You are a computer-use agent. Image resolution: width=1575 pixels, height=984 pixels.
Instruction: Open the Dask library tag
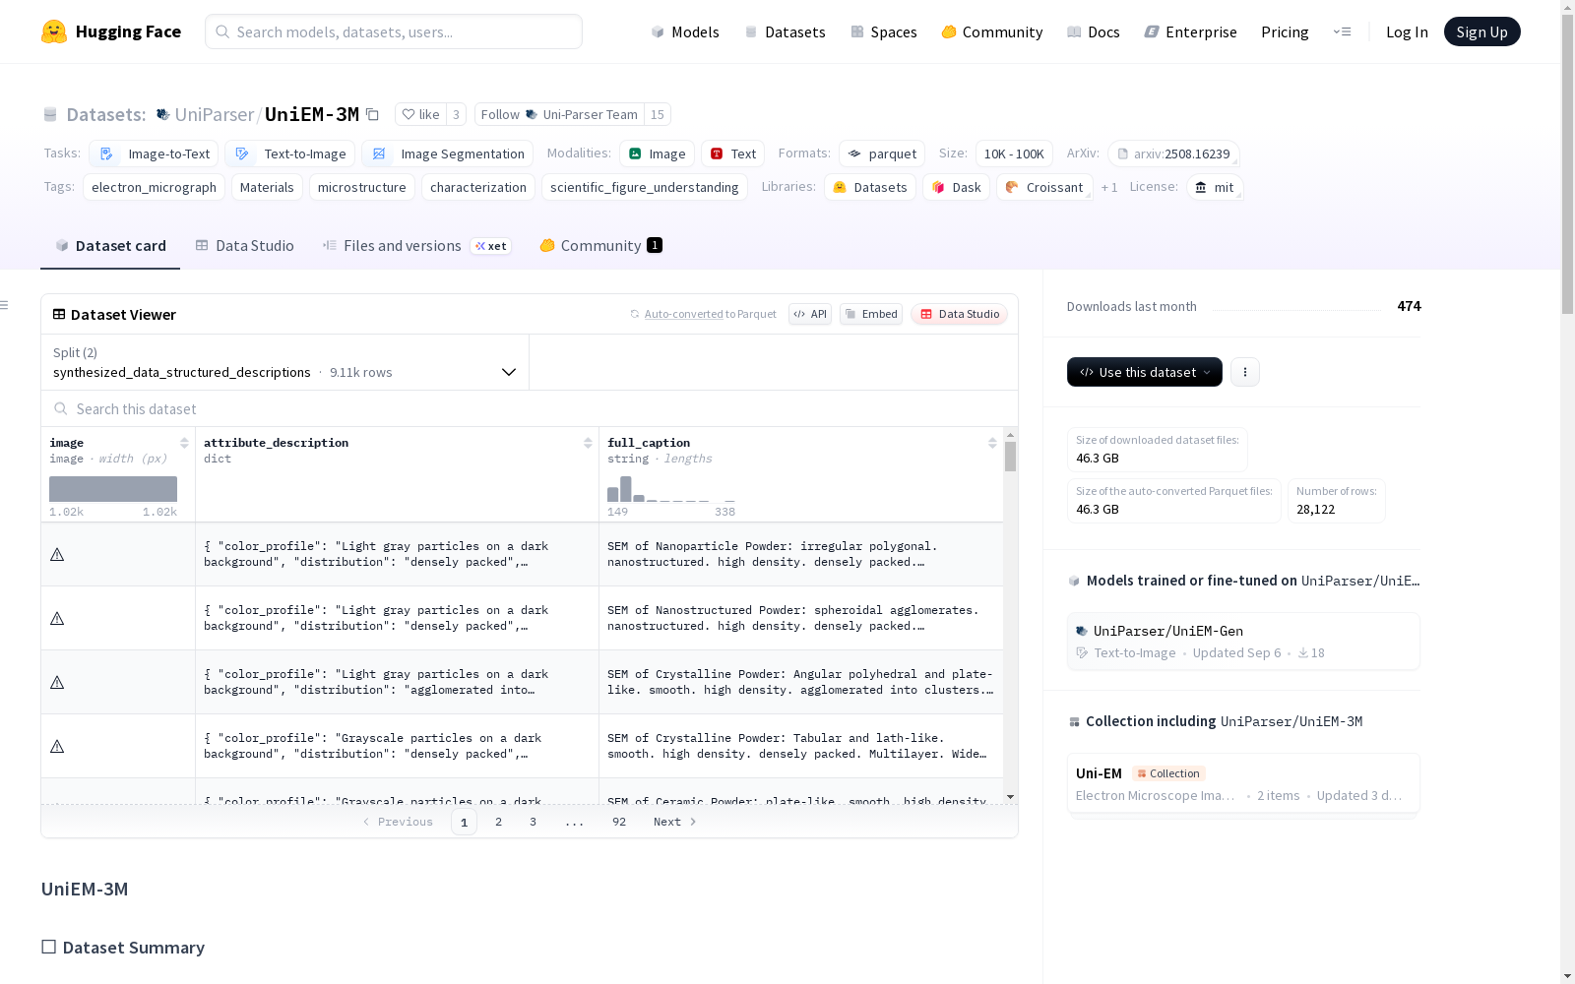click(957, 187)
